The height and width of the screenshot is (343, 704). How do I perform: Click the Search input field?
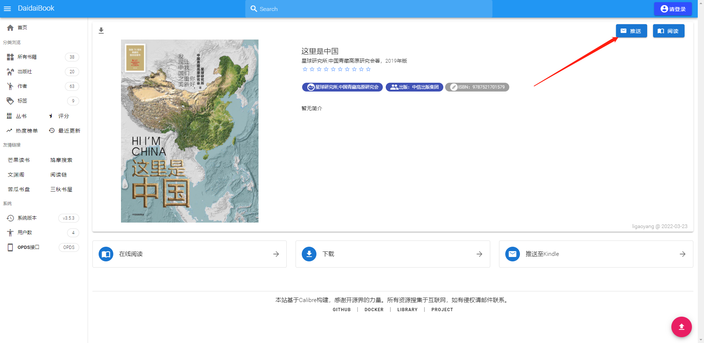pos(368,9)
